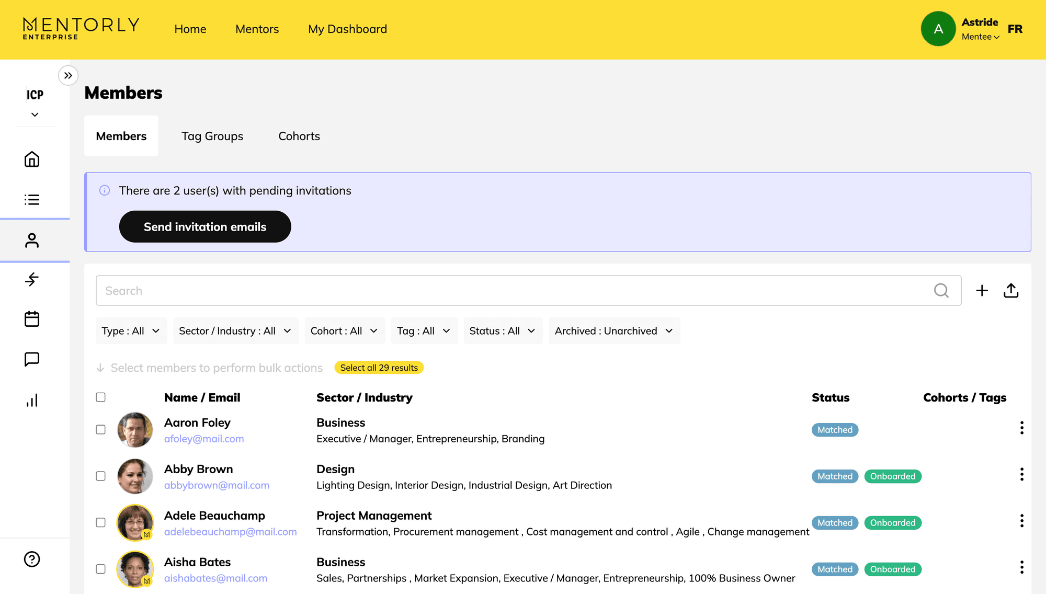Open the chat messages icon in sidebar
Viewport: 1046px width, 594px height.
pos(32,359)
